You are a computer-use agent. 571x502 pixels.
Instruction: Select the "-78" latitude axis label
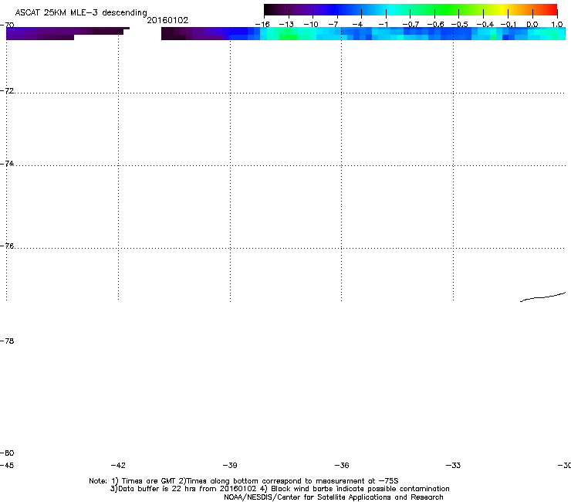pos(7,341)
